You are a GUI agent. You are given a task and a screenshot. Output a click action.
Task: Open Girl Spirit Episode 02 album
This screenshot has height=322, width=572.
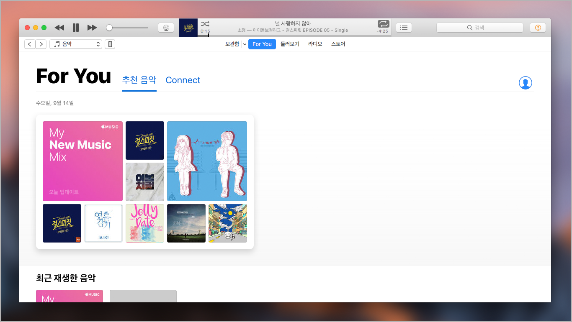(x=62, y=223)
